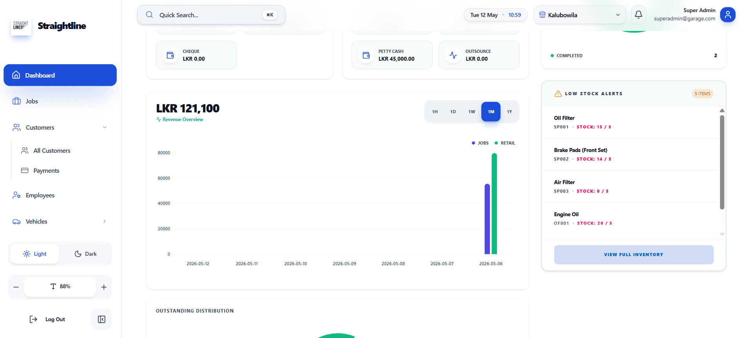
Task: Open the Dashboard page in sidebar
Action: 60,75
